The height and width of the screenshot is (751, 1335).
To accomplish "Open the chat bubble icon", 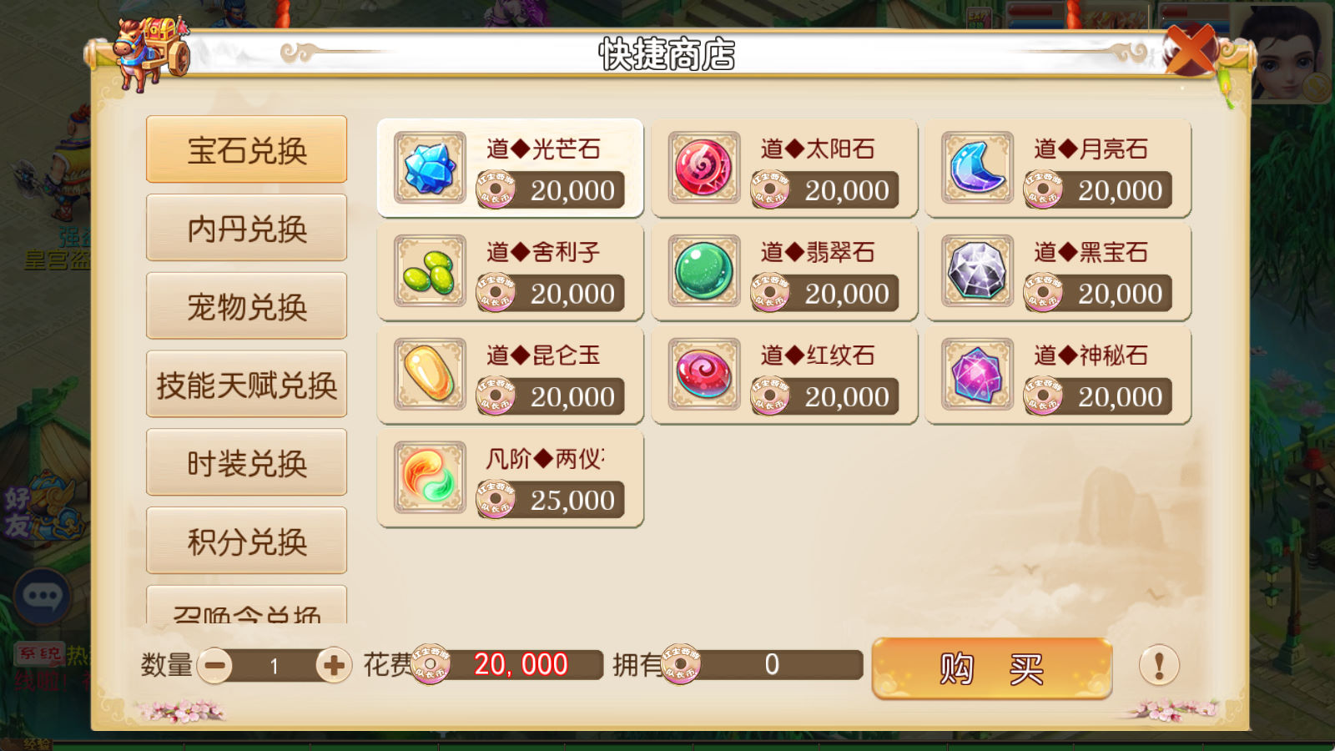I will [42, 596].
